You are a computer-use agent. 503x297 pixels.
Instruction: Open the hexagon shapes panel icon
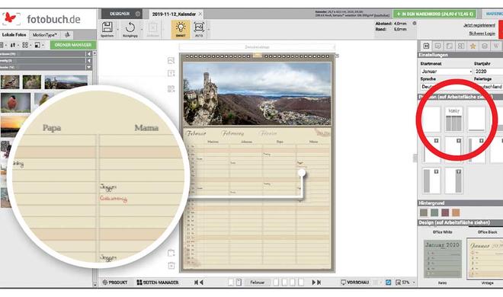[x=485, y=46]
